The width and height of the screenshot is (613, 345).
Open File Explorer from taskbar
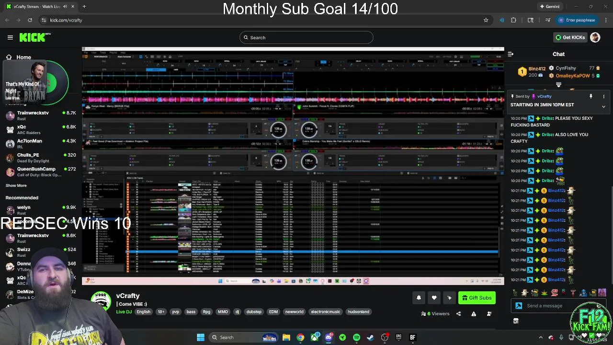pyautogui.click(x=286, y=337)
